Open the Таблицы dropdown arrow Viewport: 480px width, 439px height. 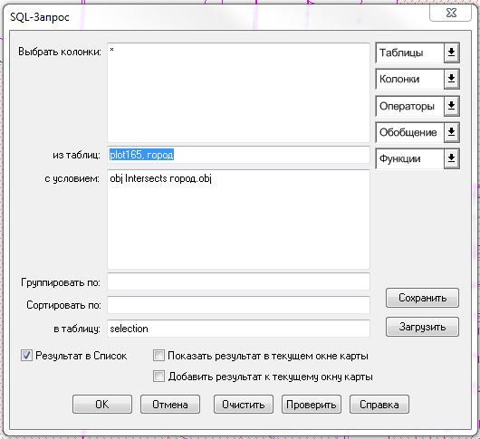click(451, 52)
